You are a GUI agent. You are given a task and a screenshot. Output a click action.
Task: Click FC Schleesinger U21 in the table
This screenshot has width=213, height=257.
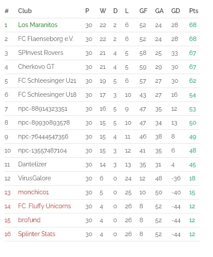pos(47,81)
